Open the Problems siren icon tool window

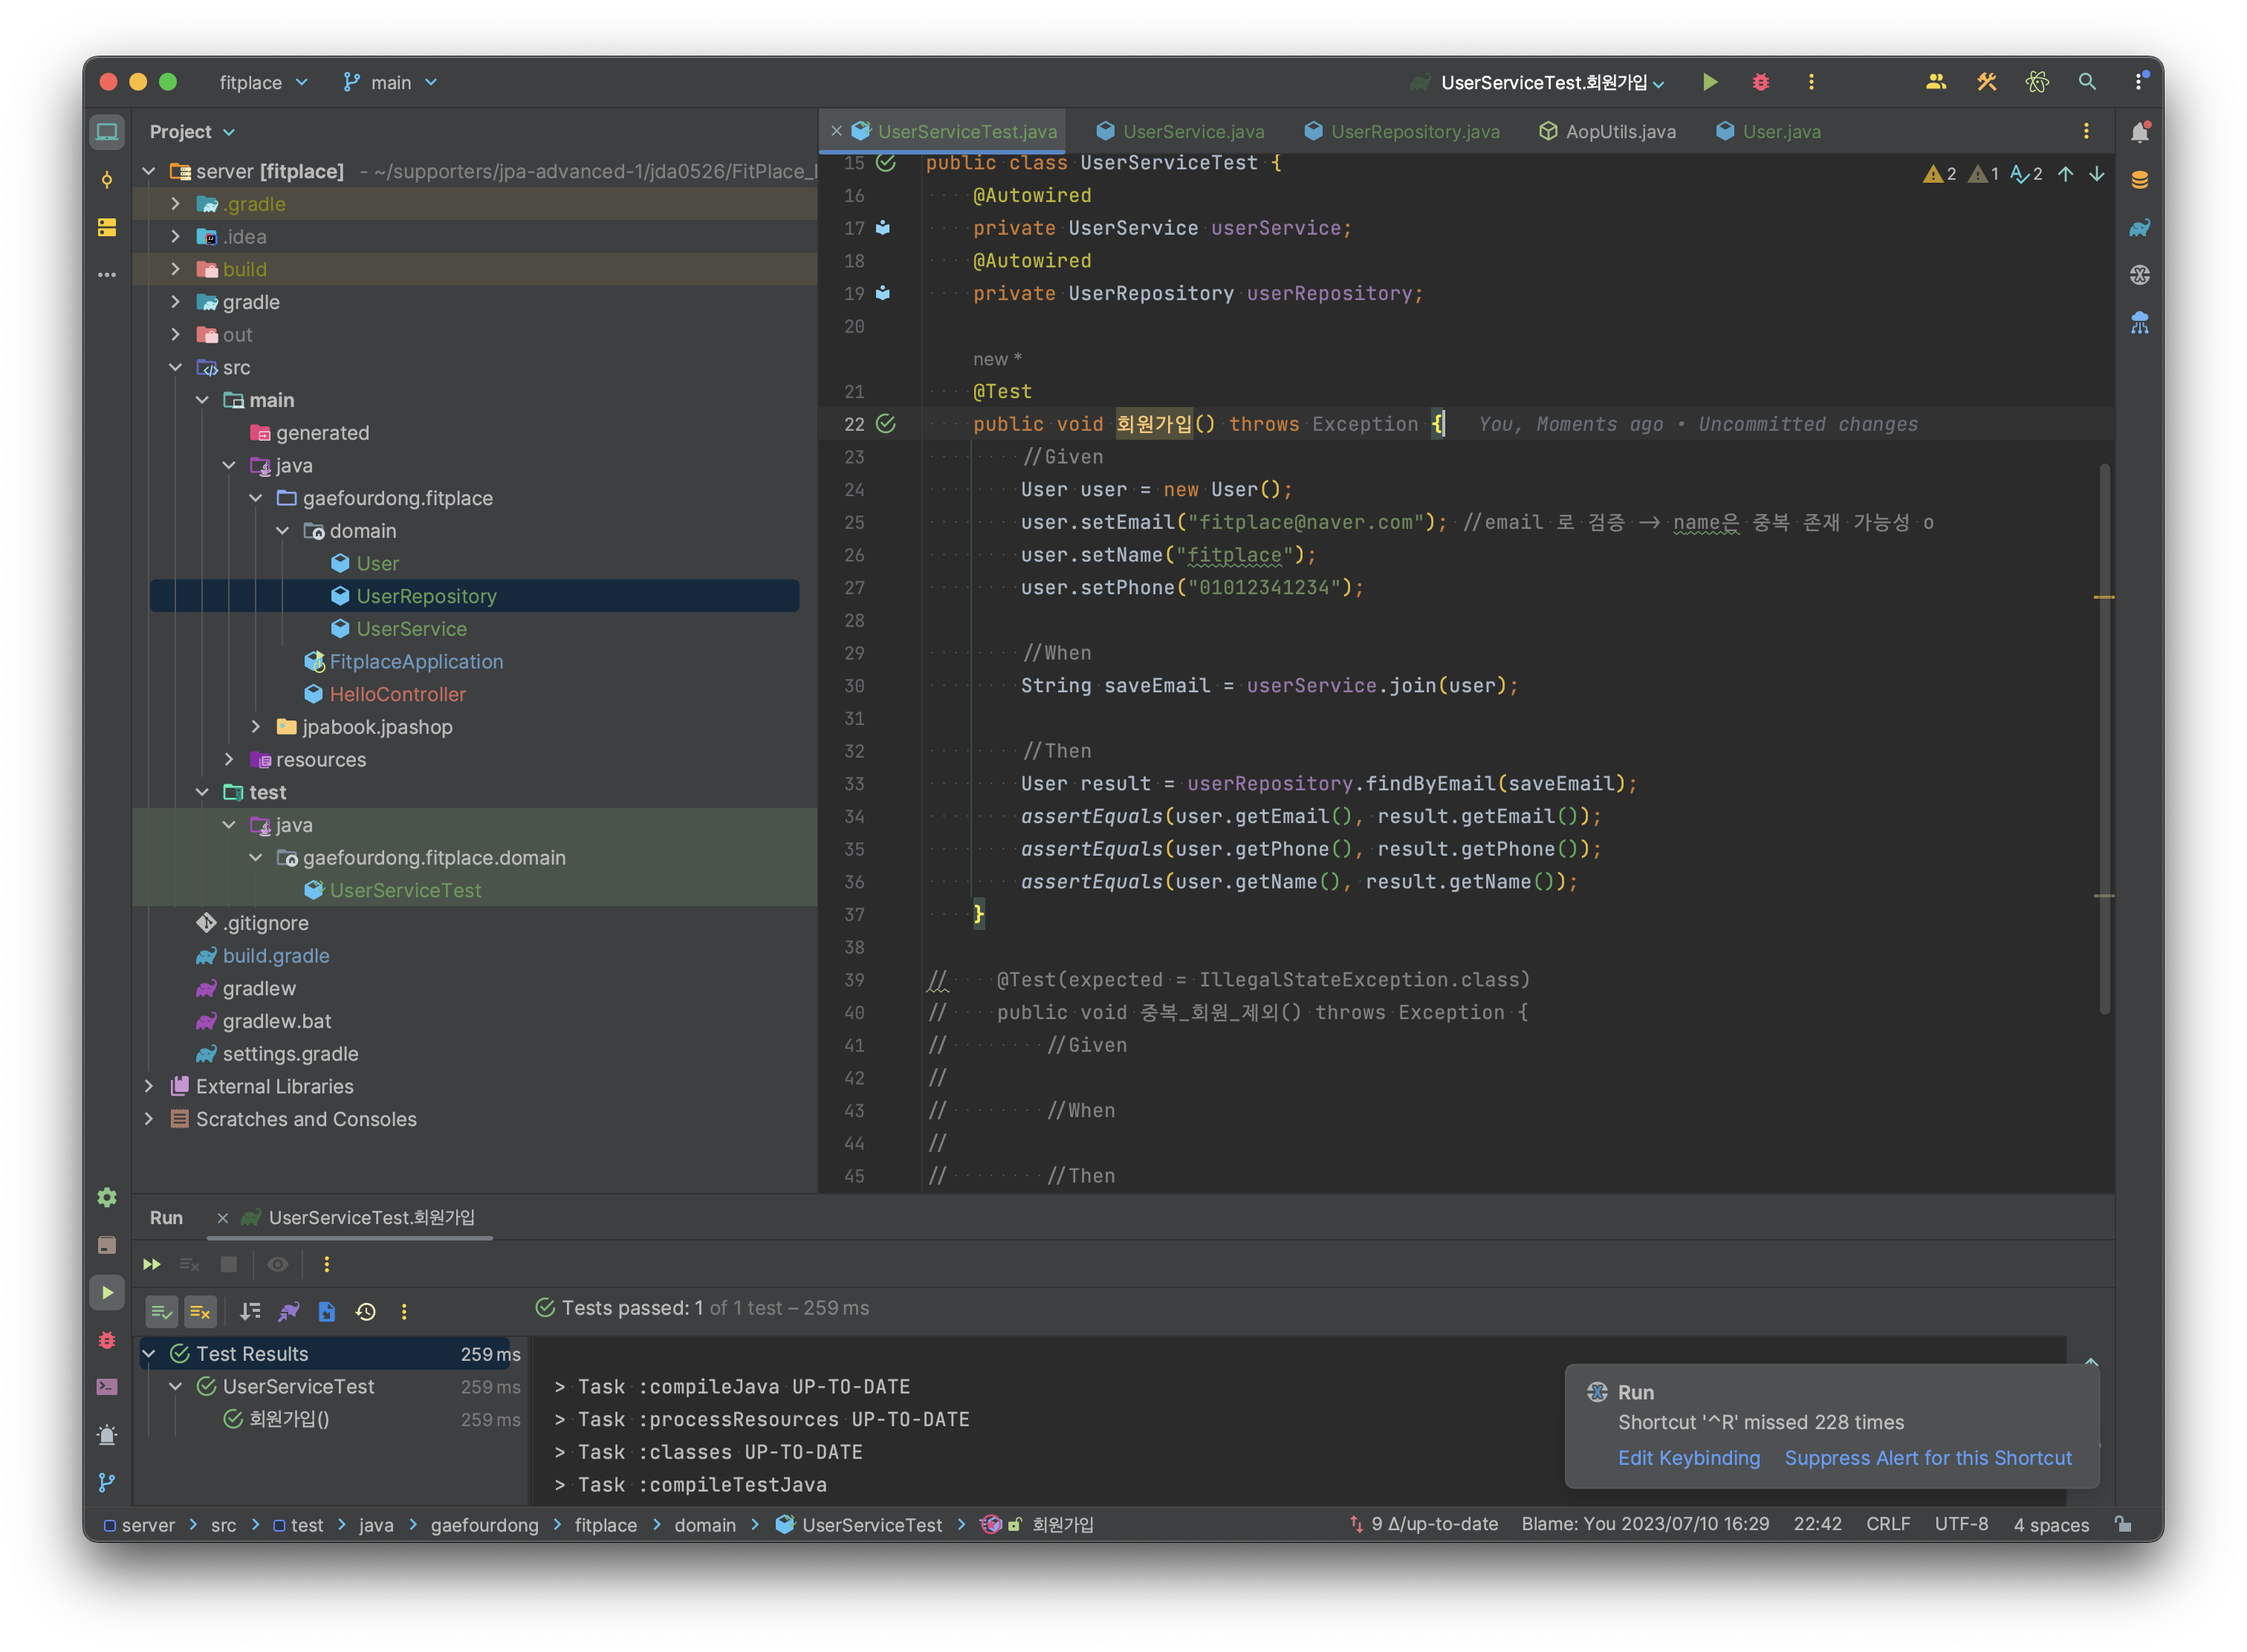107,1435
